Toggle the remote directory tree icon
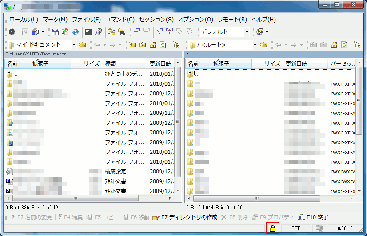This screenshot has height=236, width=367. 357,45
